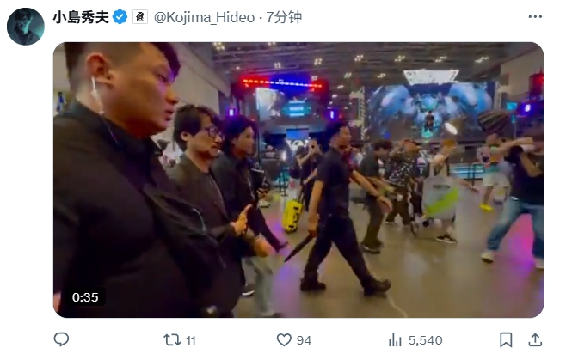Click the 0:35 video duration label
The width and height of the screenshot is (566, 354).
point(85,297)
